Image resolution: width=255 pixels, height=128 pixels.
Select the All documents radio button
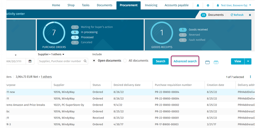(125, 61)
